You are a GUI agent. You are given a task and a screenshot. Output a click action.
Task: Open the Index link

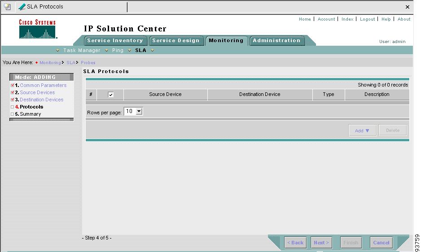pyautogui.click(x=347, y=19)
